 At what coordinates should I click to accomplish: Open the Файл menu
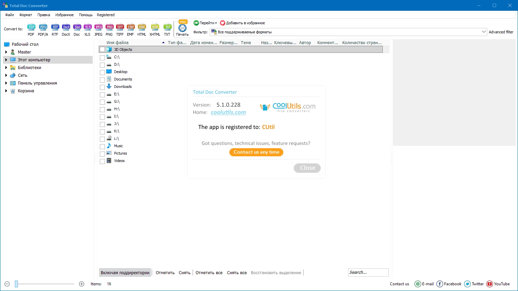tap(9, 15)
